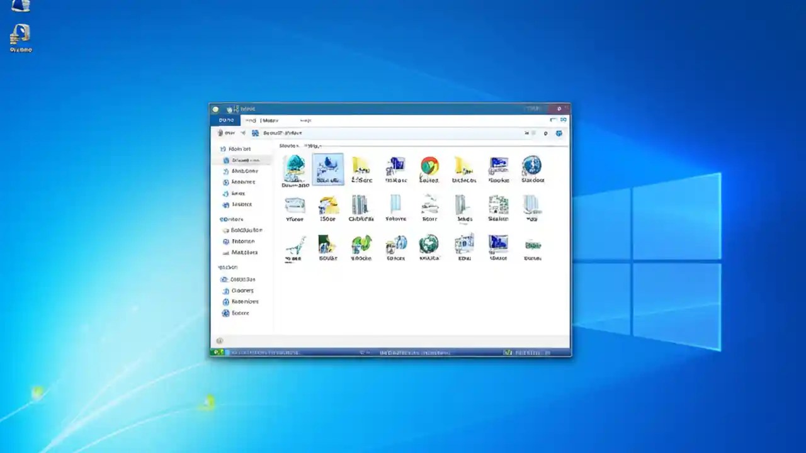Open the back-navigation recent pages dropdown
The width and height of the screenshot is (806, 453).
click(x=243, y=133)
